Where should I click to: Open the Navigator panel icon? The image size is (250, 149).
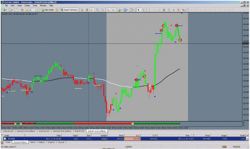(x=27, y=10)
